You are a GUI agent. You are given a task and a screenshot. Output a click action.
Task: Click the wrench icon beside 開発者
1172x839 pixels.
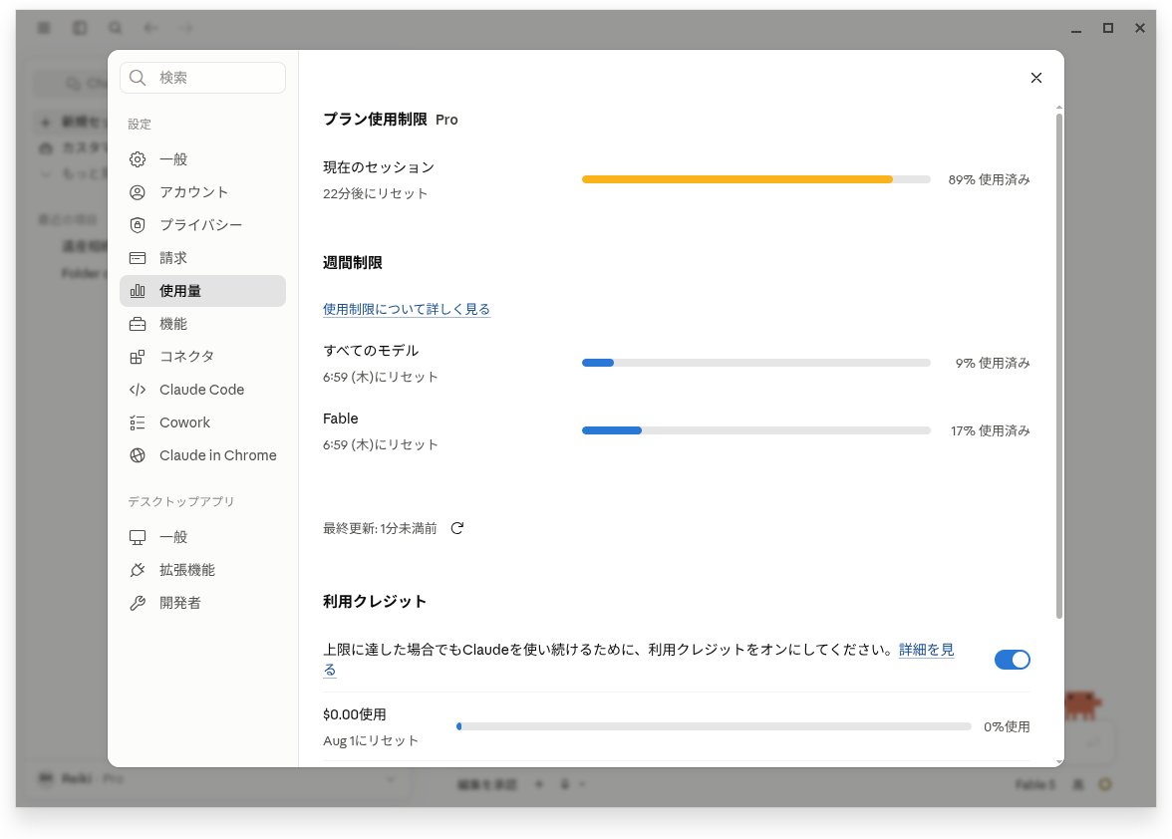click(x=138, y=603)
